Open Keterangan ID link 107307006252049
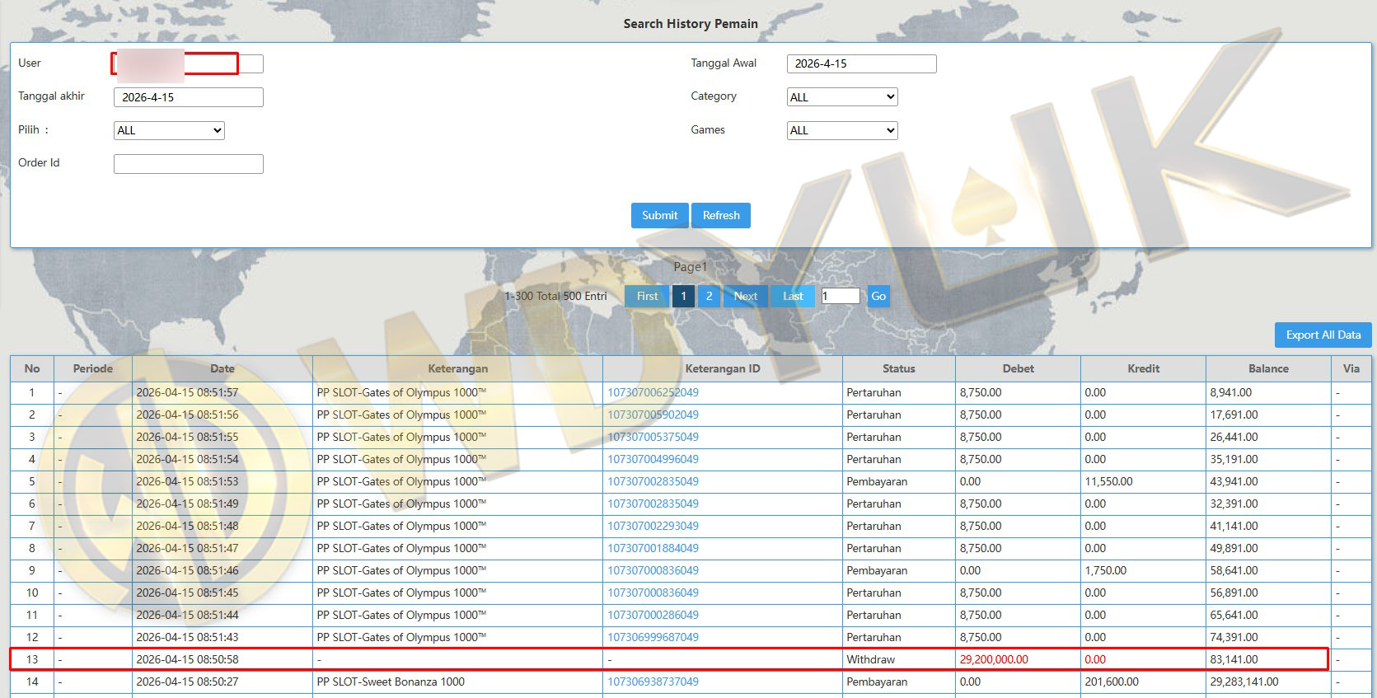Screen dimensions: 1377x698 653,393
